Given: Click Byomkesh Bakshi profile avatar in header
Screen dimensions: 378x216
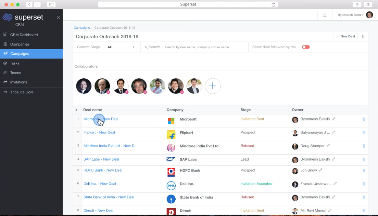Looking at the screenshot, I should click(x=369, y=15).
